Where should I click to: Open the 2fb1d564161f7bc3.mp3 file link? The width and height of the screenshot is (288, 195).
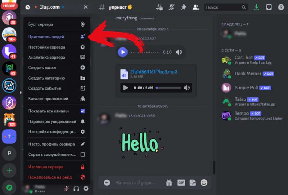coord(153,72)
